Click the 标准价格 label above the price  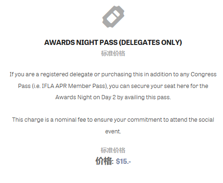(113, 150)
